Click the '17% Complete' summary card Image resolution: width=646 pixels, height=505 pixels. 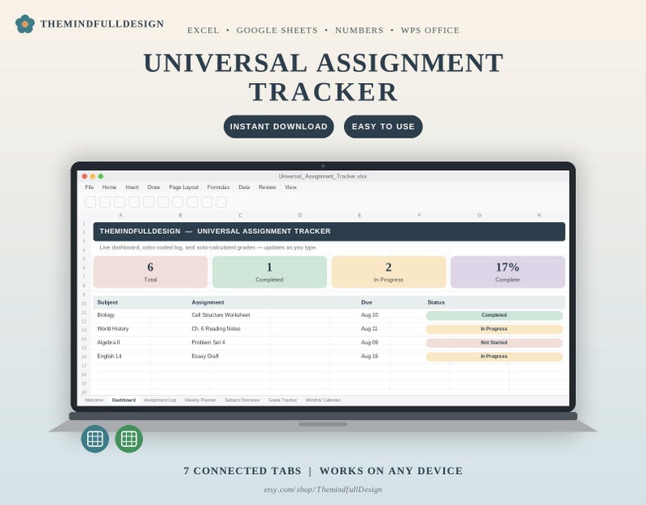click(x=508, y=272)
